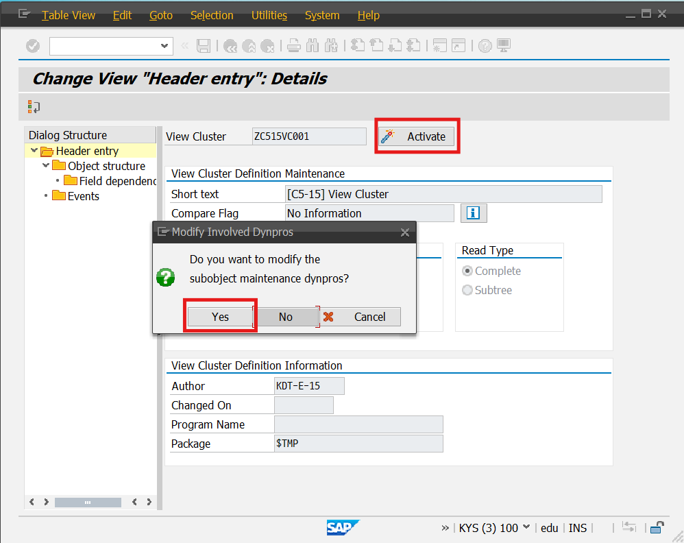Click the Exit up-arrow icon
Screen dimensions: 684x543
(249, 46)
